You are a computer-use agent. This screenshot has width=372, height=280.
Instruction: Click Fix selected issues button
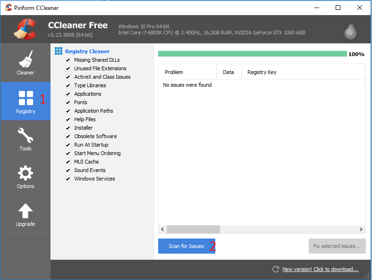click(337, 246)
